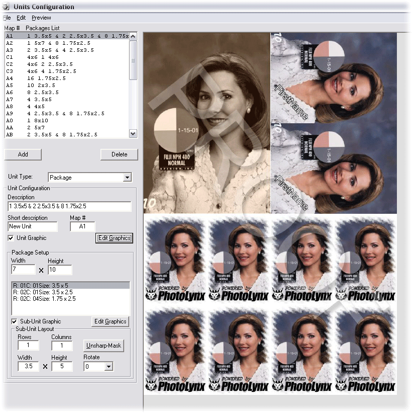
Task: Click the Rows field in Sub-Unit Layout
Action: coord(28,346)
